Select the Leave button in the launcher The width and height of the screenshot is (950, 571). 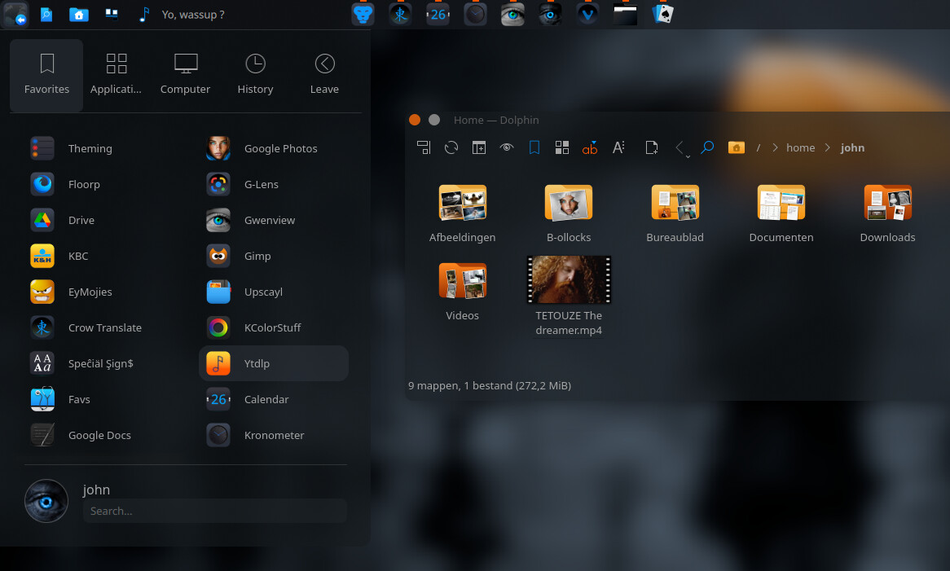(x=324, y=75)
